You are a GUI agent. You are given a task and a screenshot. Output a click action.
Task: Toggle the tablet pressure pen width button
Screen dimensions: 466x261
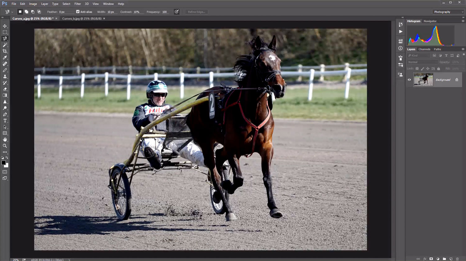coord(176,12)
